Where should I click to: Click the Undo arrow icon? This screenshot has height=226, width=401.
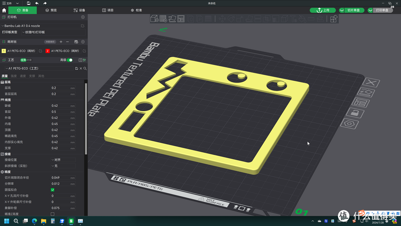click(37, 3)
